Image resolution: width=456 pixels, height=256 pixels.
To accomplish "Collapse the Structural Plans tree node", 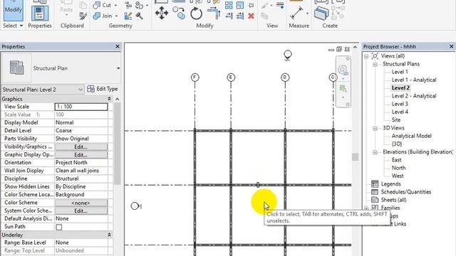I will [375, 65].
